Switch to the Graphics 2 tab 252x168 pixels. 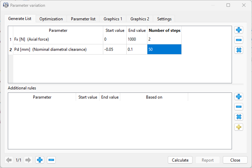140,19
